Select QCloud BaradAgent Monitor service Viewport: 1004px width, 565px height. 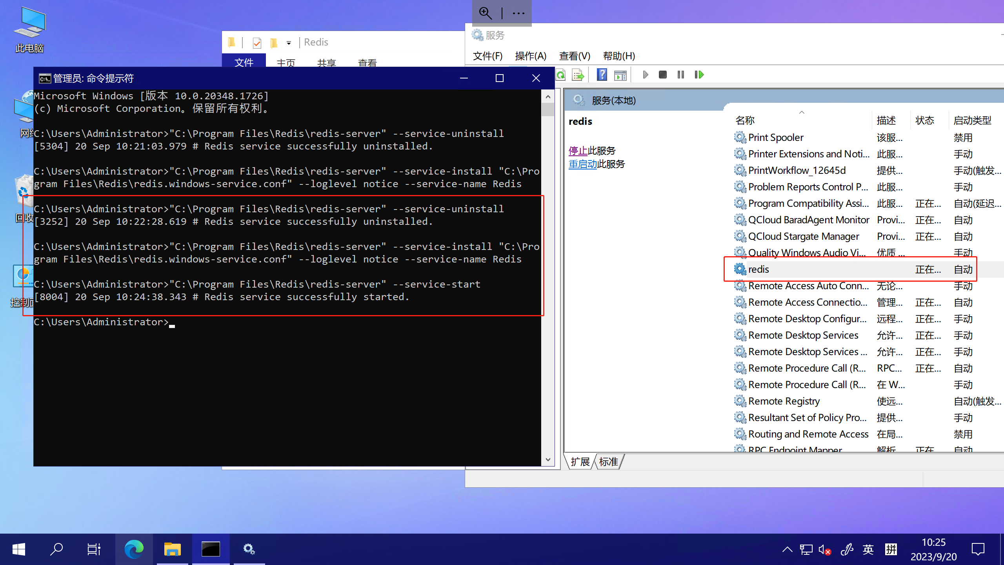(809, 220)
